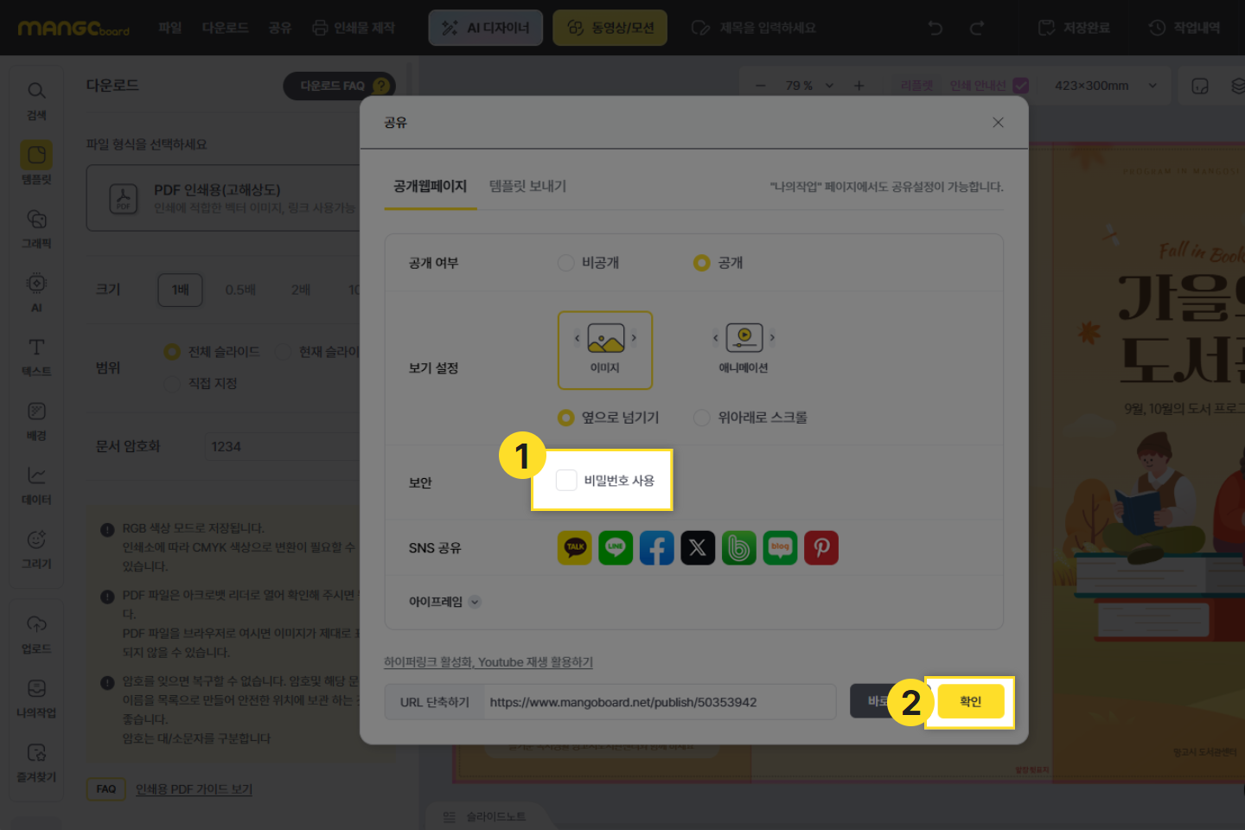Click the undo arrow in top bar
Screen dimensions: 1245x830
pyautogui.click(x=935, y=28)
